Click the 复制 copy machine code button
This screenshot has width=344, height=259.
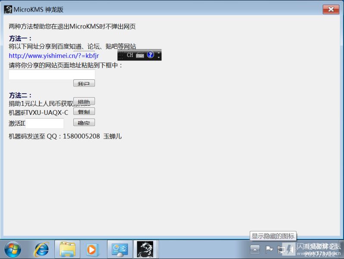point(84,111)
